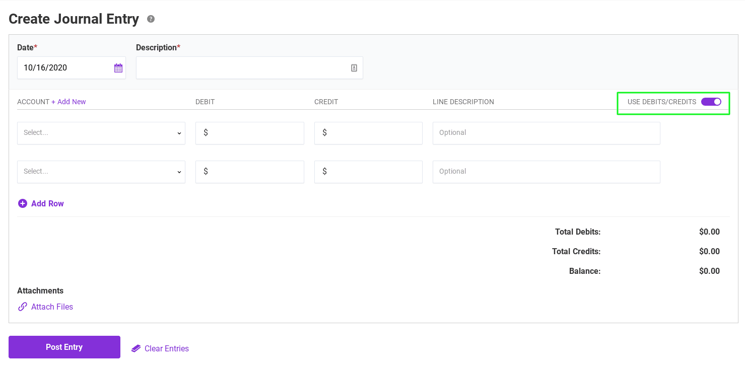
Task: Click the Date field showing 10/16/2020
Action: [72, 67]
